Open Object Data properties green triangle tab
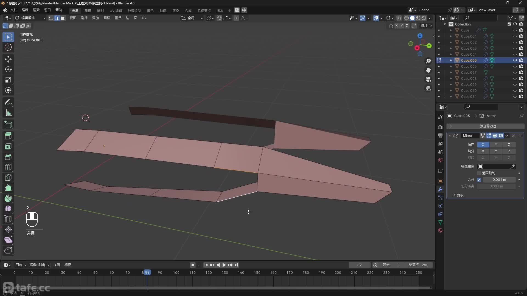 [x=440, y=222]
